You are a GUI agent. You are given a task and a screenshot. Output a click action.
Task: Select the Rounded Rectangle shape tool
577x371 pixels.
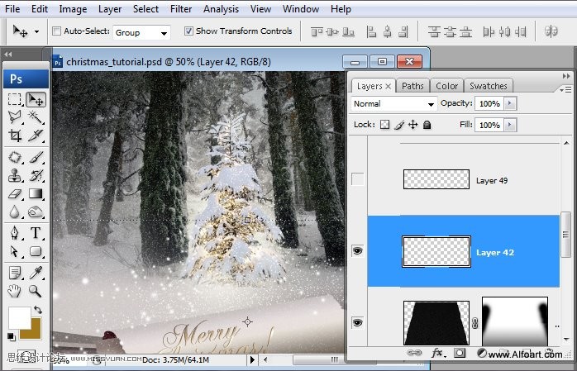[36, 251]
